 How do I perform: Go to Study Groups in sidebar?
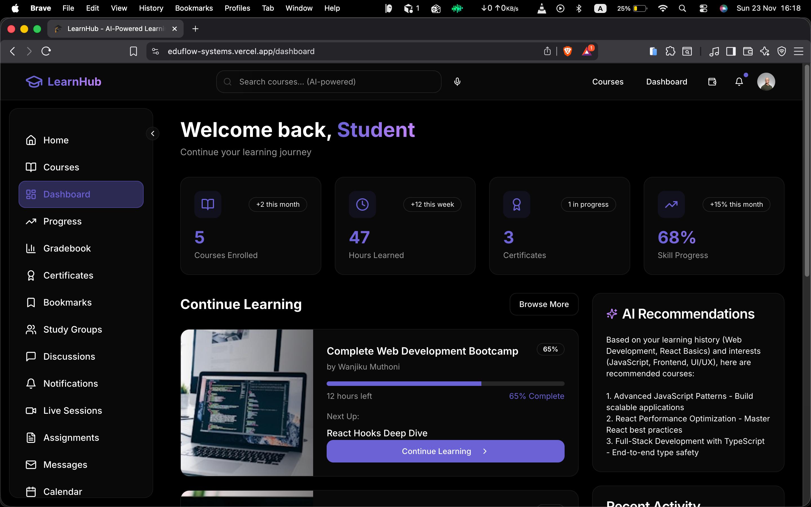coord(72,329)
